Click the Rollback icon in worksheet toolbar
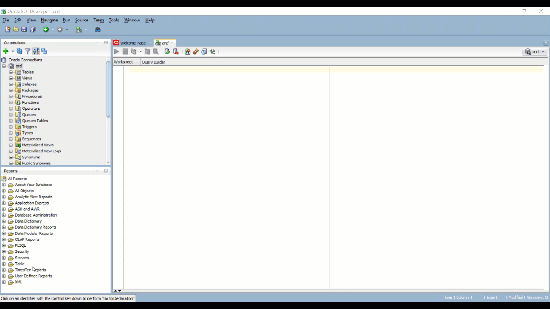The width and height of the screenshot is (550, 309). click(x=176, y=51)
